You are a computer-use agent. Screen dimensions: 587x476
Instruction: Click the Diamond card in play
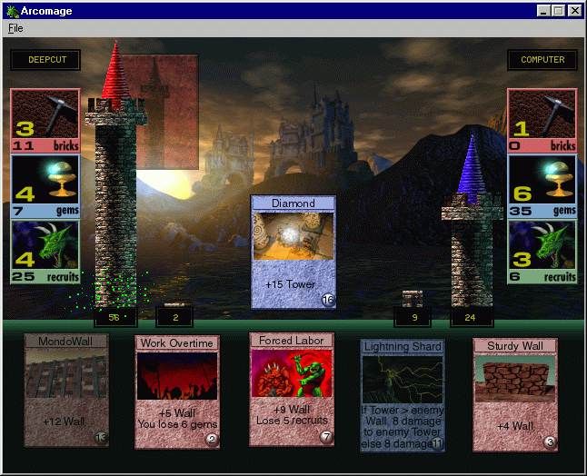click(x=293, y=252)
